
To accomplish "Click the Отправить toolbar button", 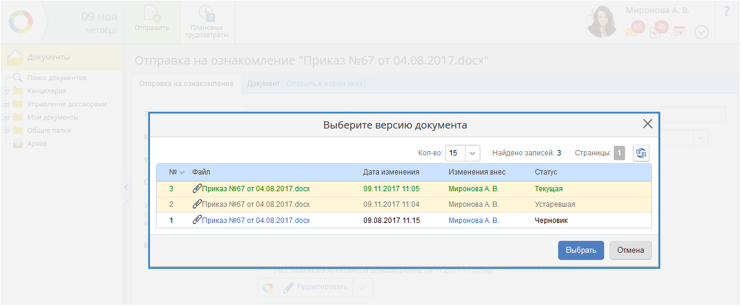I will coord(152,21).
